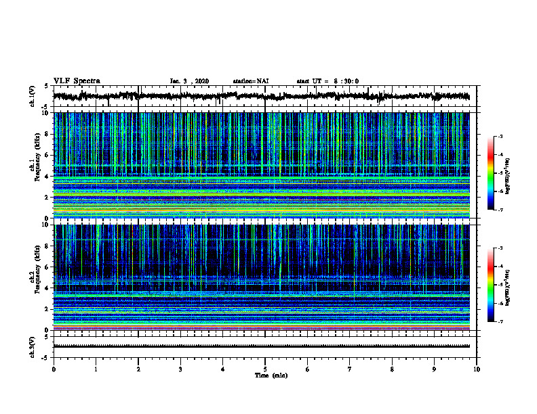Click time axis tick label "5"

265,369
